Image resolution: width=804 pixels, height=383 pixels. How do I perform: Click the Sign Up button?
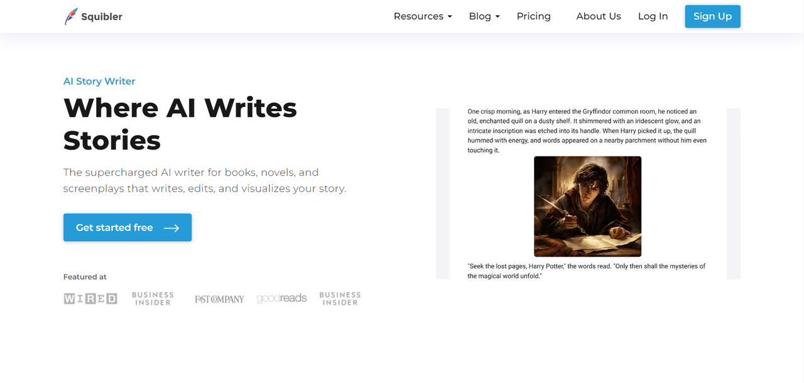[x=712, y=16]
